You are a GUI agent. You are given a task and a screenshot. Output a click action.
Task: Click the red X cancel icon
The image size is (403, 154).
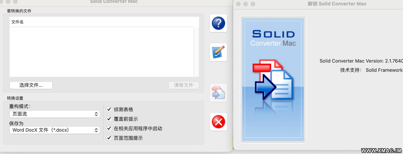pos(218,122)
